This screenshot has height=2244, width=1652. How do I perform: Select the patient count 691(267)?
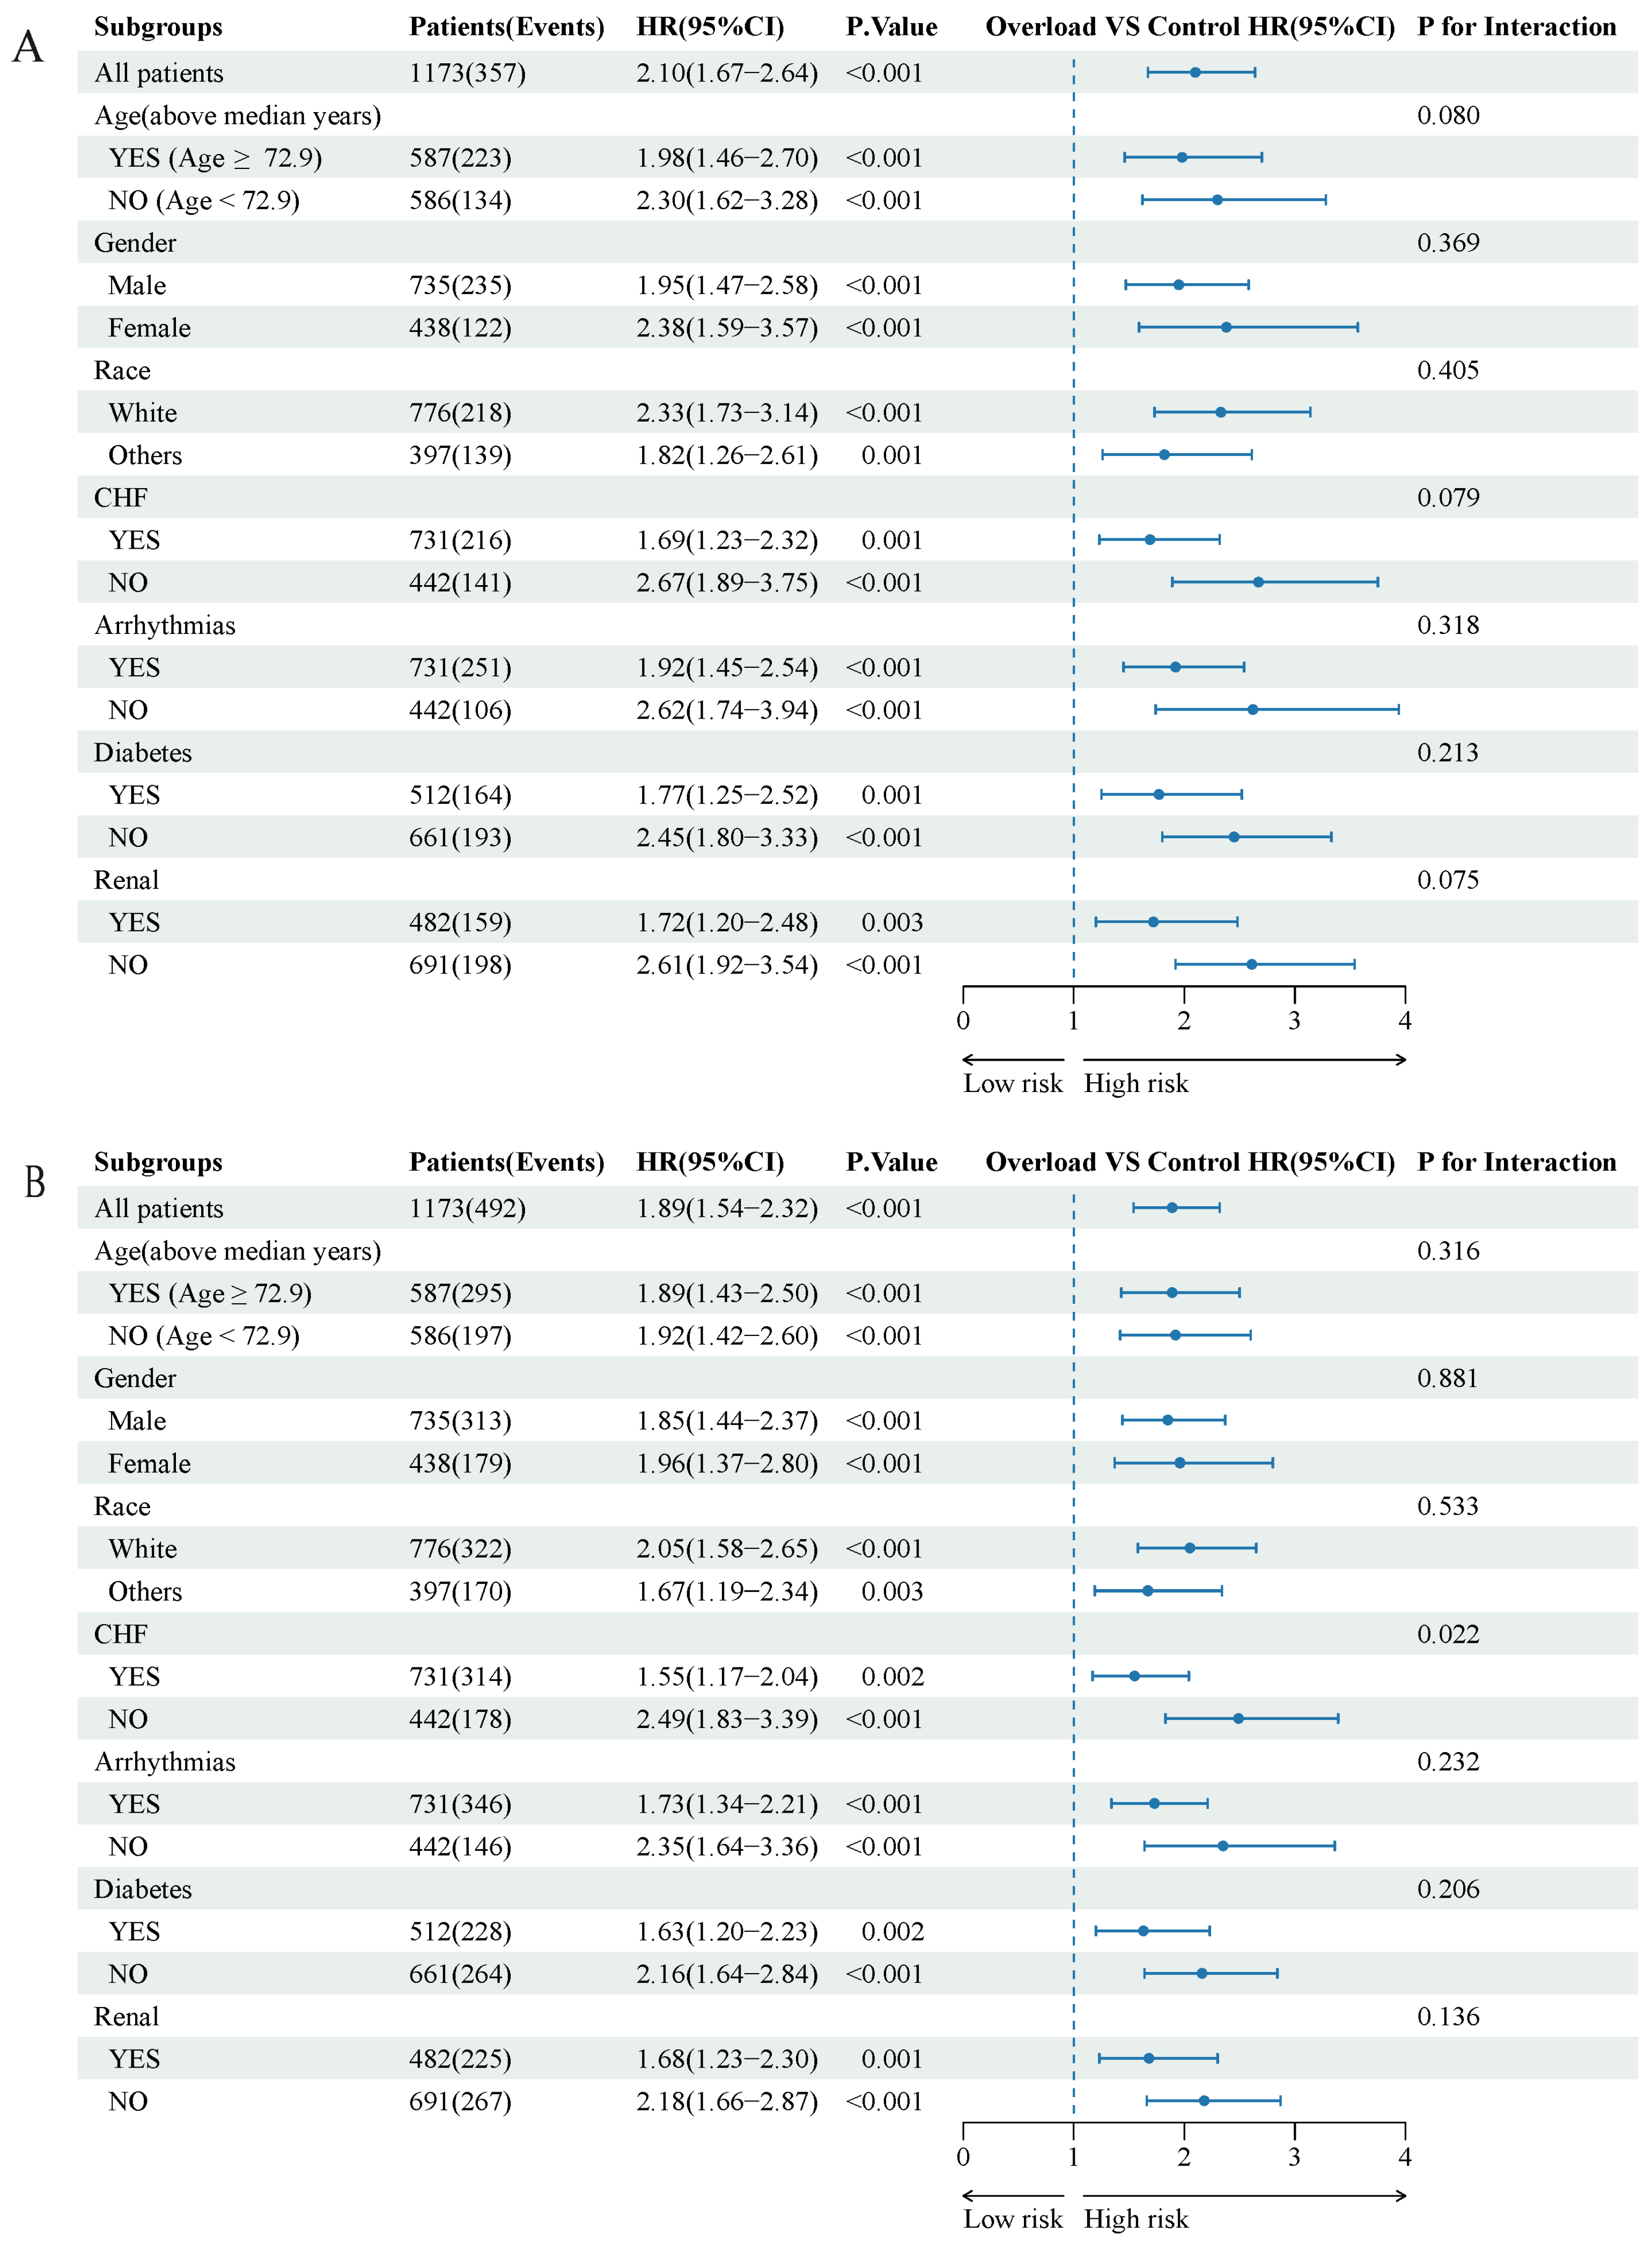click(x=460, y=2101)
